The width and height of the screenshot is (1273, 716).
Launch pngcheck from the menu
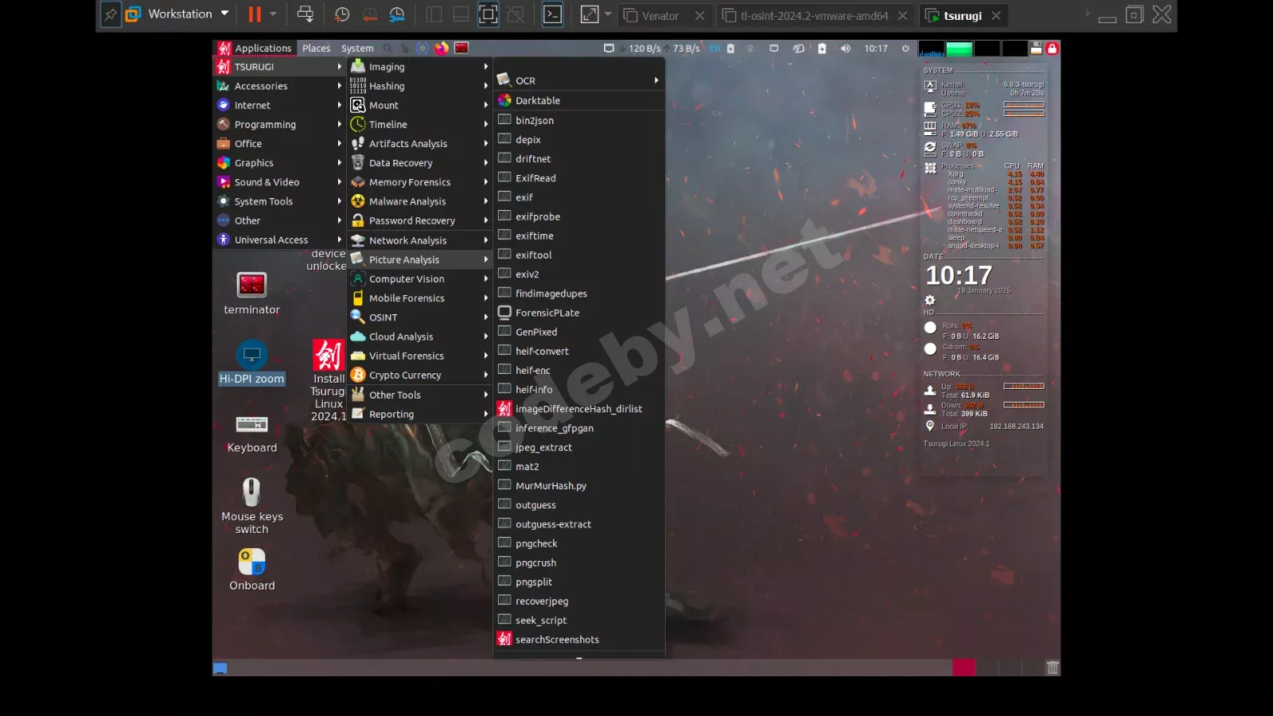click(578, 543)
